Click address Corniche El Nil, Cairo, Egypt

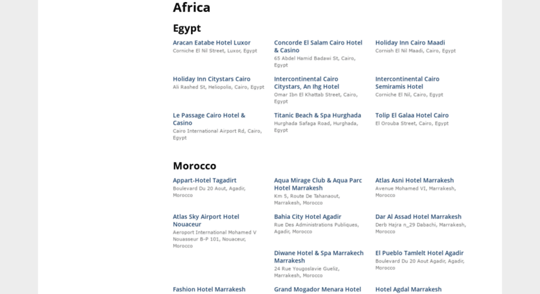409,95
